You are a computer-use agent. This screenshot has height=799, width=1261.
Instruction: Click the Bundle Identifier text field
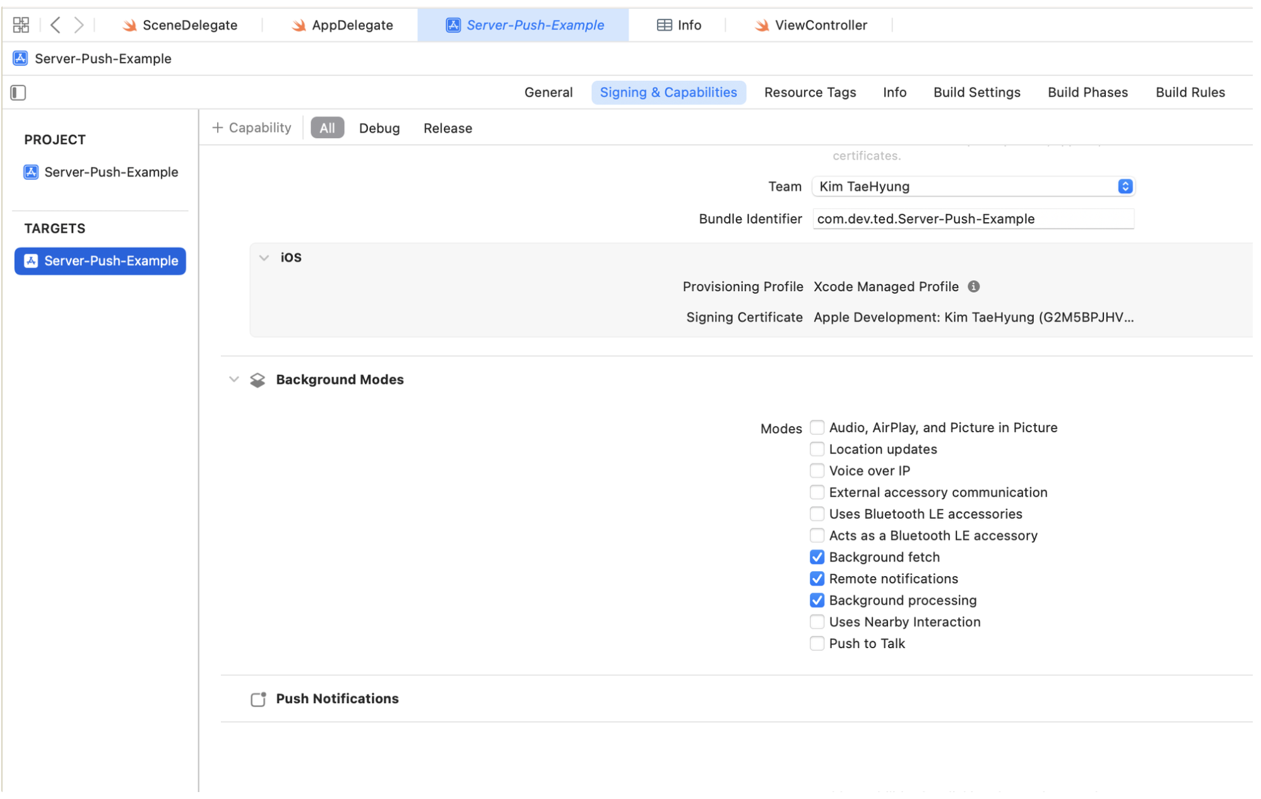pos(973,219)
